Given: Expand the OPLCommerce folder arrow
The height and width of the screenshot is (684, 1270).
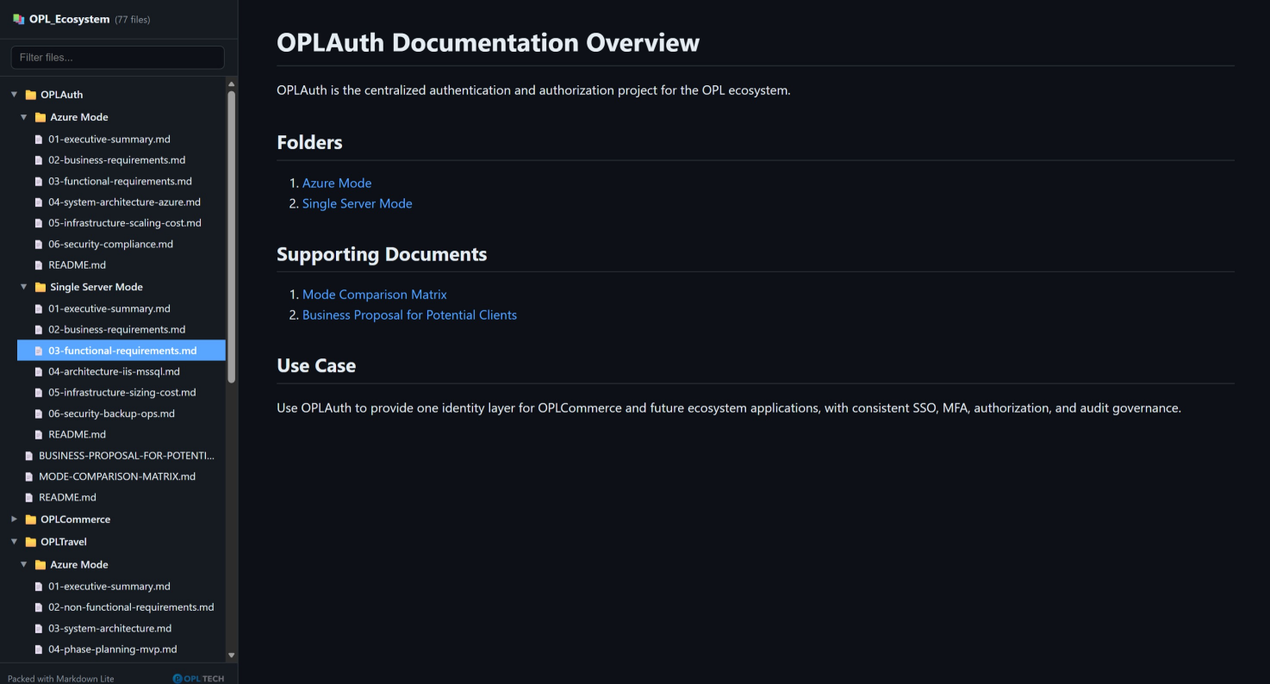Looking at the screenshot, I should [14, 519].
